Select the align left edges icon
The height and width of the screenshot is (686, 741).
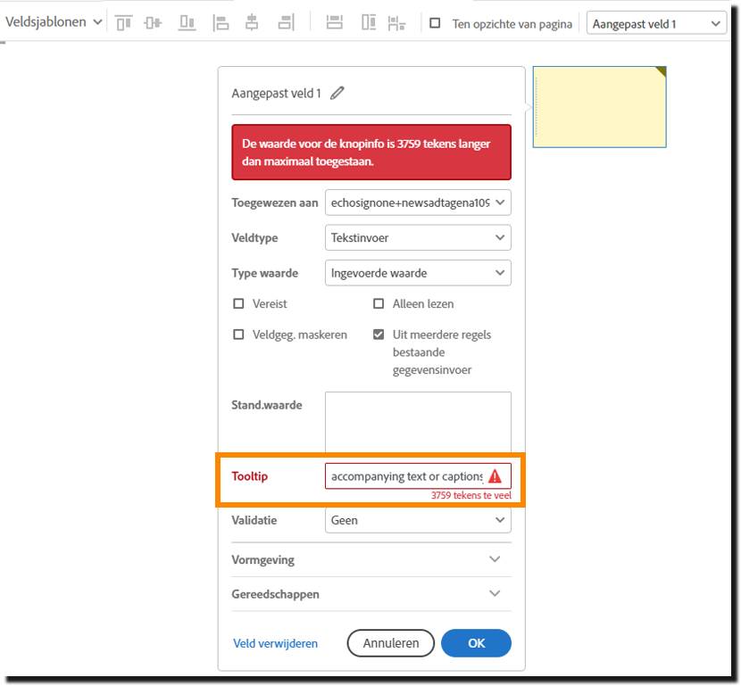[x=221, y=21]
